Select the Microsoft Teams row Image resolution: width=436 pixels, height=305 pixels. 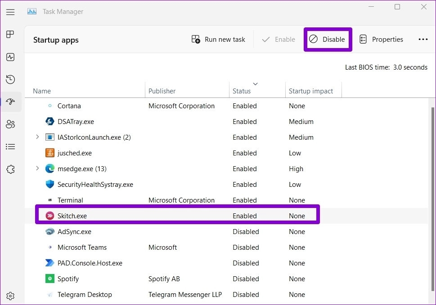pos(82,247)
